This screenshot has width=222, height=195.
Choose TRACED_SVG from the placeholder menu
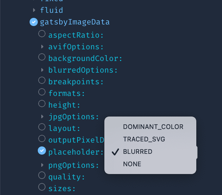click(150, 139)
